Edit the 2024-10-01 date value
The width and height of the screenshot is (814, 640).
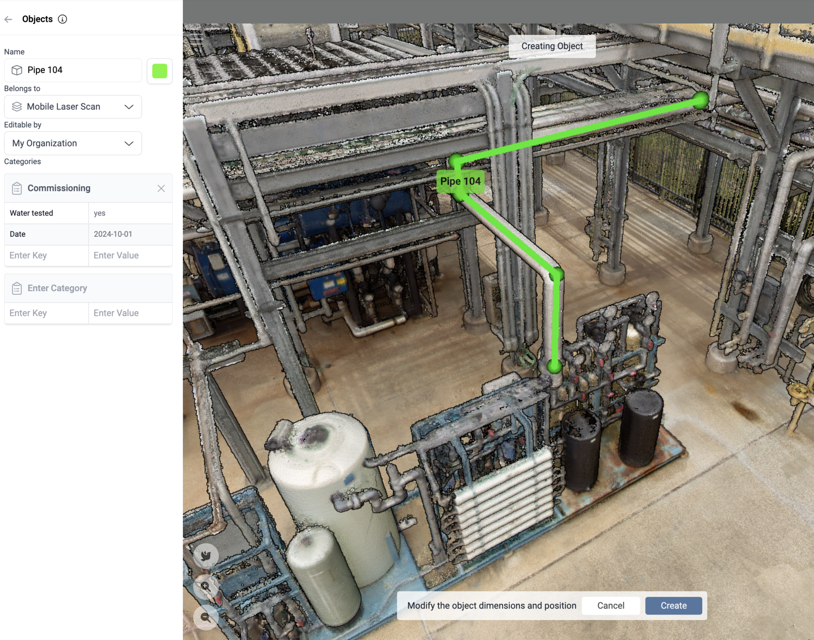tap(130, 234)
